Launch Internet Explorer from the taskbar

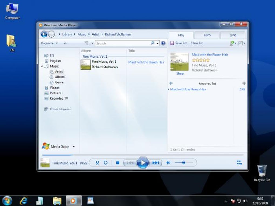tap(24, 201)
